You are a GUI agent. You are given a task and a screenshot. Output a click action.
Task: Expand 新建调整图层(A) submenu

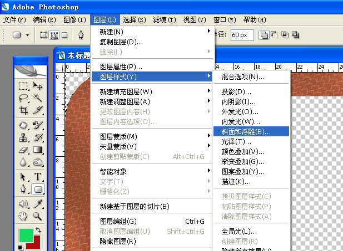coord(152,101)
